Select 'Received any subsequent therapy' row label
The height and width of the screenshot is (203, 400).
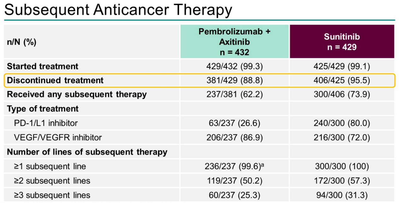tap(77, 94)
